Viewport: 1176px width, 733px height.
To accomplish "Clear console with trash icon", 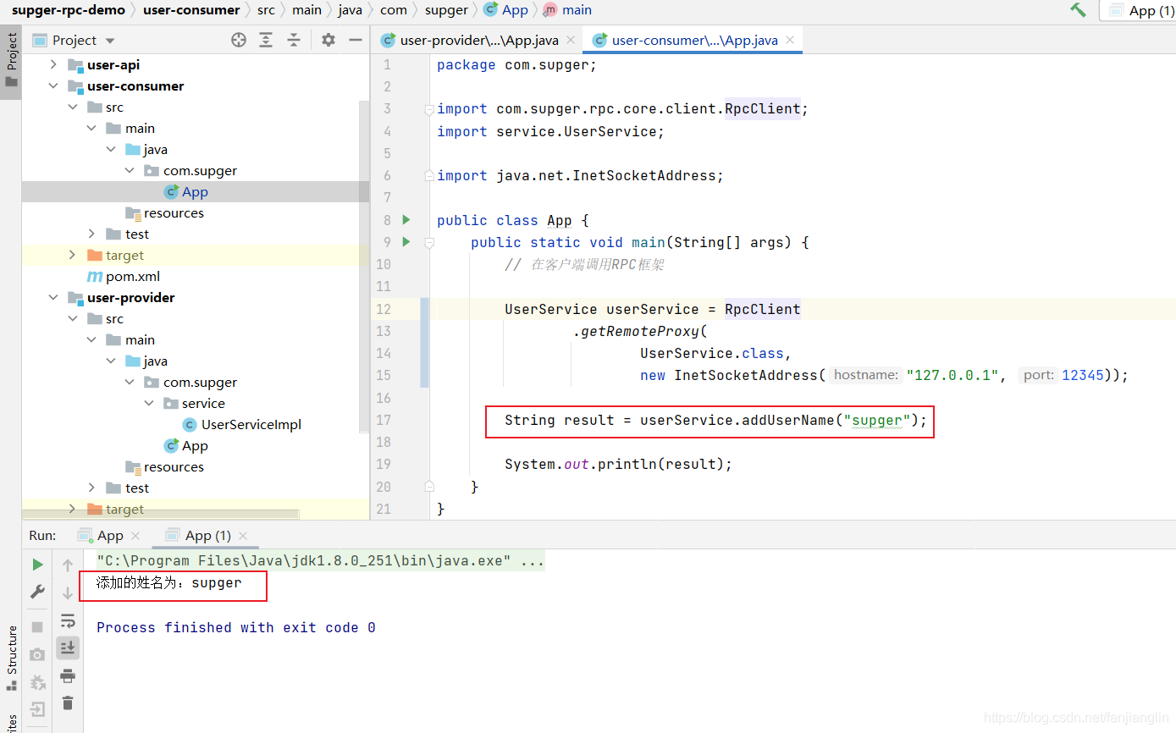I will [68, 703].
